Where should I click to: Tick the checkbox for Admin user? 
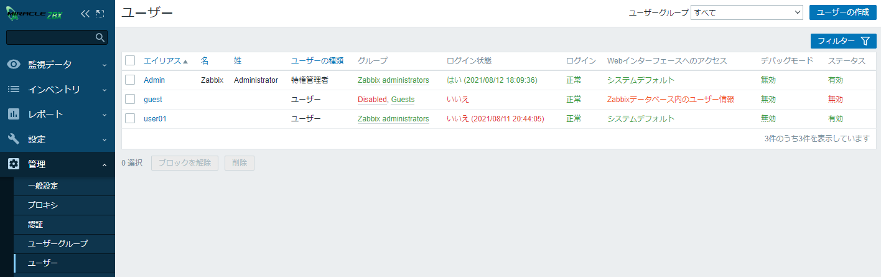[x=130, y=80]
